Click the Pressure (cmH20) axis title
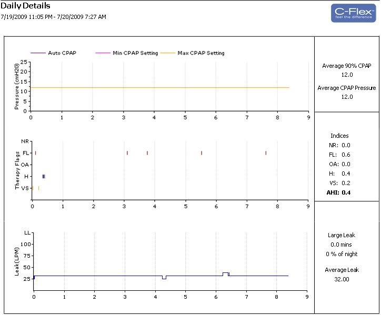This screenshot has width=381, height=315. click(x=16, y=86)
